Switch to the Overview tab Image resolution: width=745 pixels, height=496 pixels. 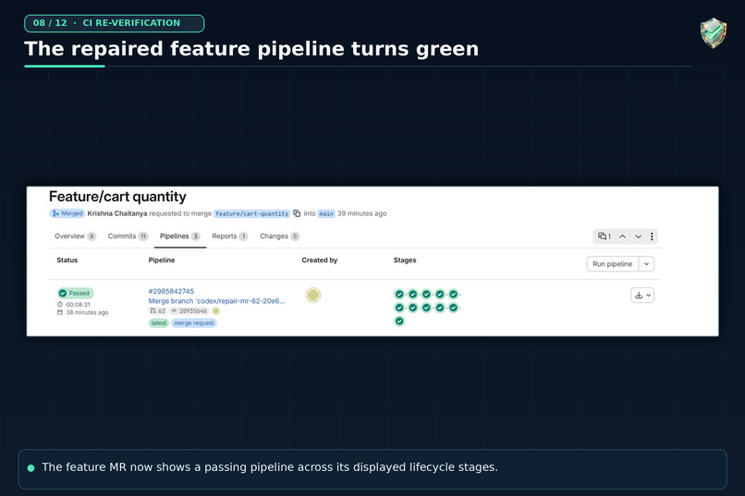click(75, 236)
